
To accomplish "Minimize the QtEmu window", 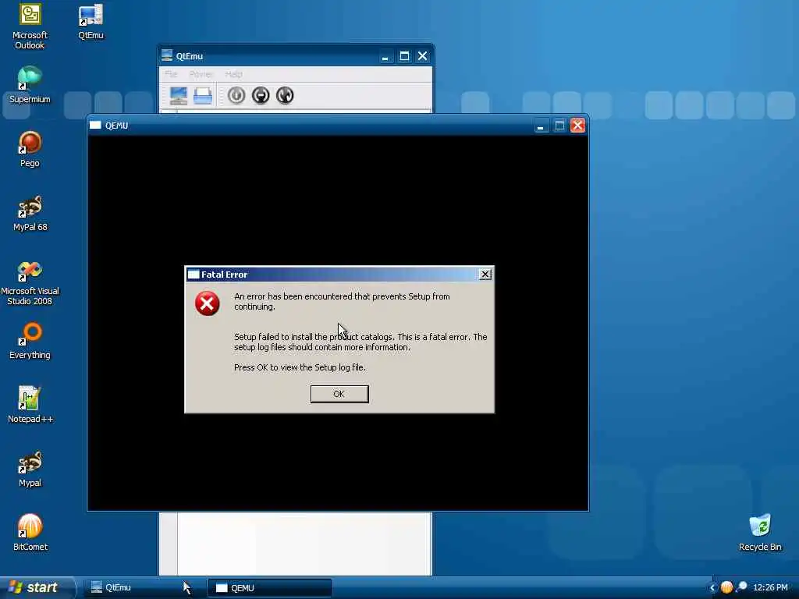I will tap(385, 56).
